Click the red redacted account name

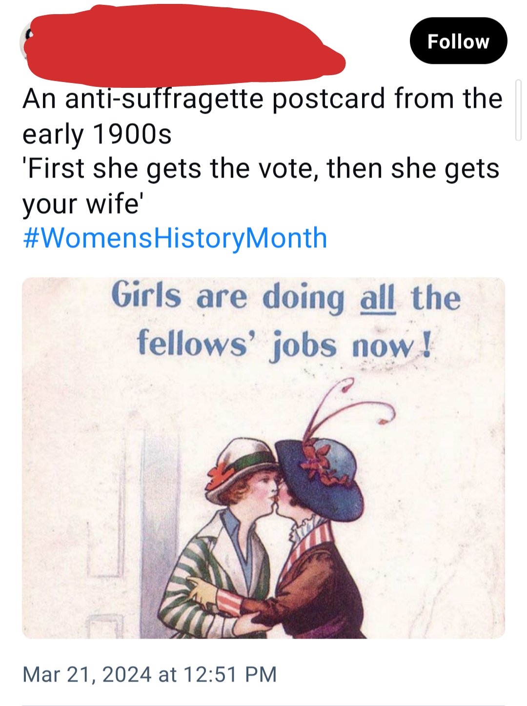click(185, 45)
